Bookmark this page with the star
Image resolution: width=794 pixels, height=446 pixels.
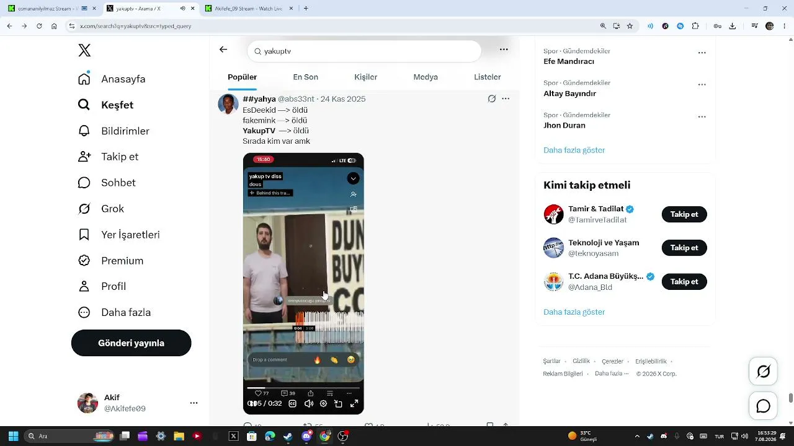pos(630,26)
